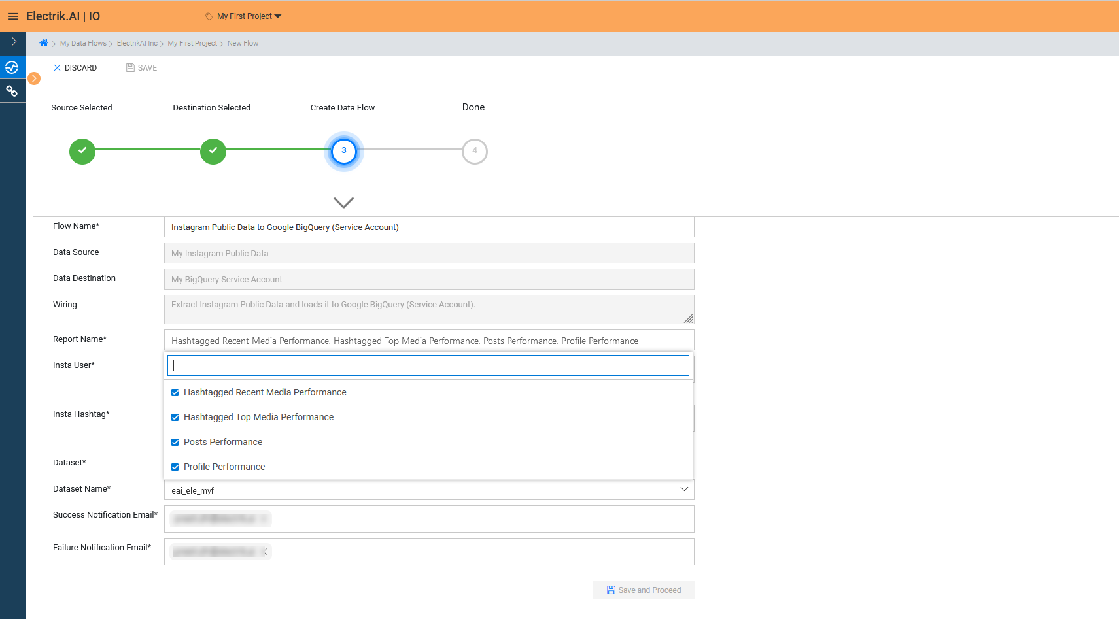Screen dimensions: 1119x619
Task: Select the Flow Name input field
Action: tap(428, 227)
